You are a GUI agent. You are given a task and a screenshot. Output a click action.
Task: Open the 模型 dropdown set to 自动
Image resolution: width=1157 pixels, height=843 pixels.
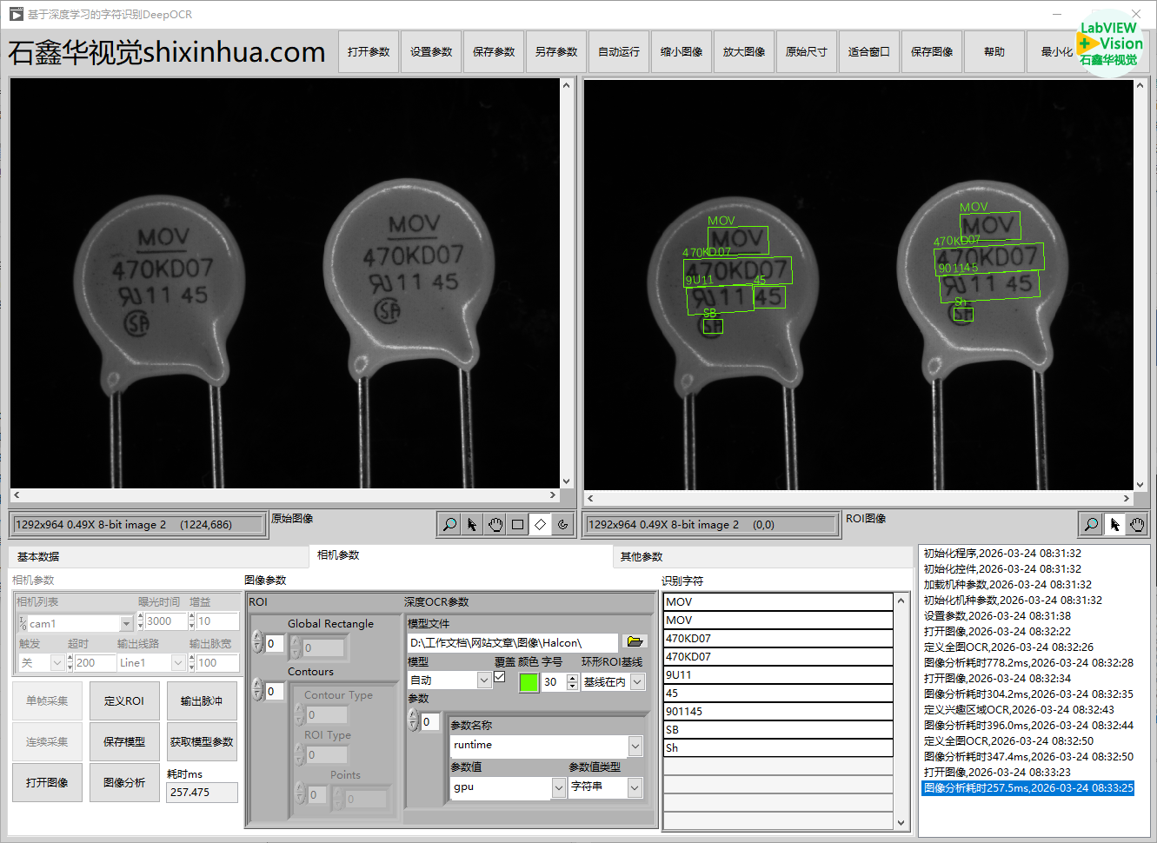(484, 681)
